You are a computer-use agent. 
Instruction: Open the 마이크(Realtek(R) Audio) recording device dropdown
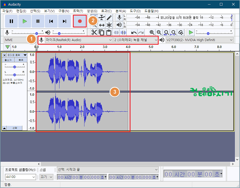click(79, 40)
